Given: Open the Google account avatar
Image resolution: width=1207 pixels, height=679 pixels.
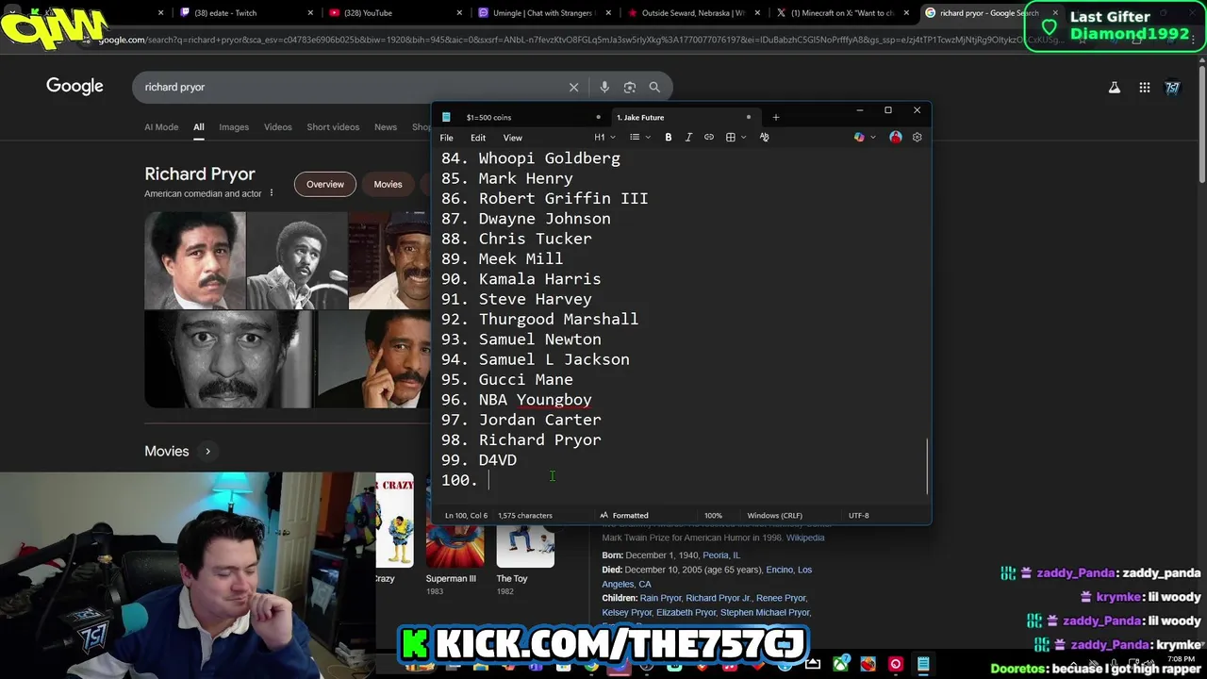Looking at the screenshot, I should click(1173, 87).
